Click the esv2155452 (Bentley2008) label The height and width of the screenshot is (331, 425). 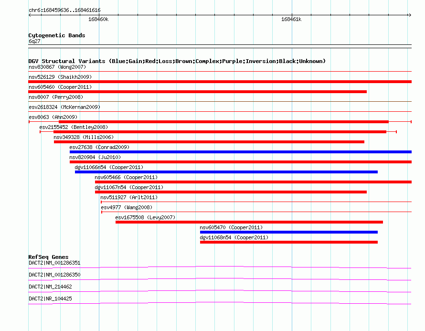pyautogui.click(x=74, y=127)
